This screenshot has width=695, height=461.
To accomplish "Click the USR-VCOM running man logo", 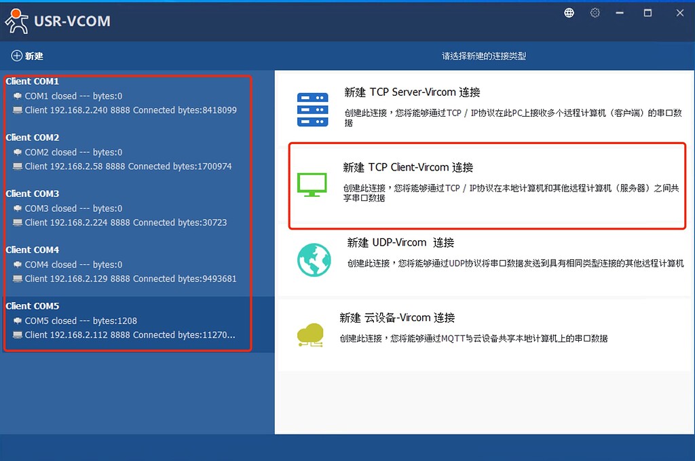I will click(x=16, y=21).
